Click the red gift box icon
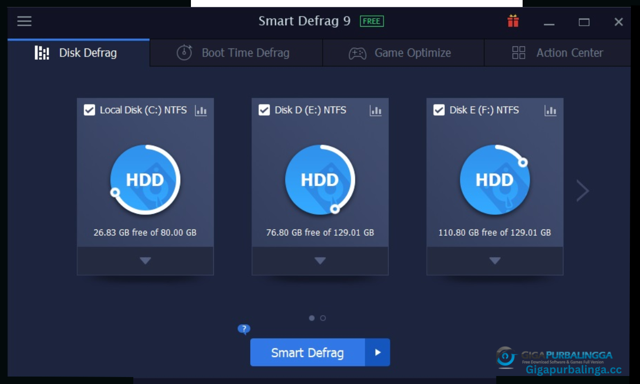The width and height of the screenshot is (640, 384). (x=513, y=21)
